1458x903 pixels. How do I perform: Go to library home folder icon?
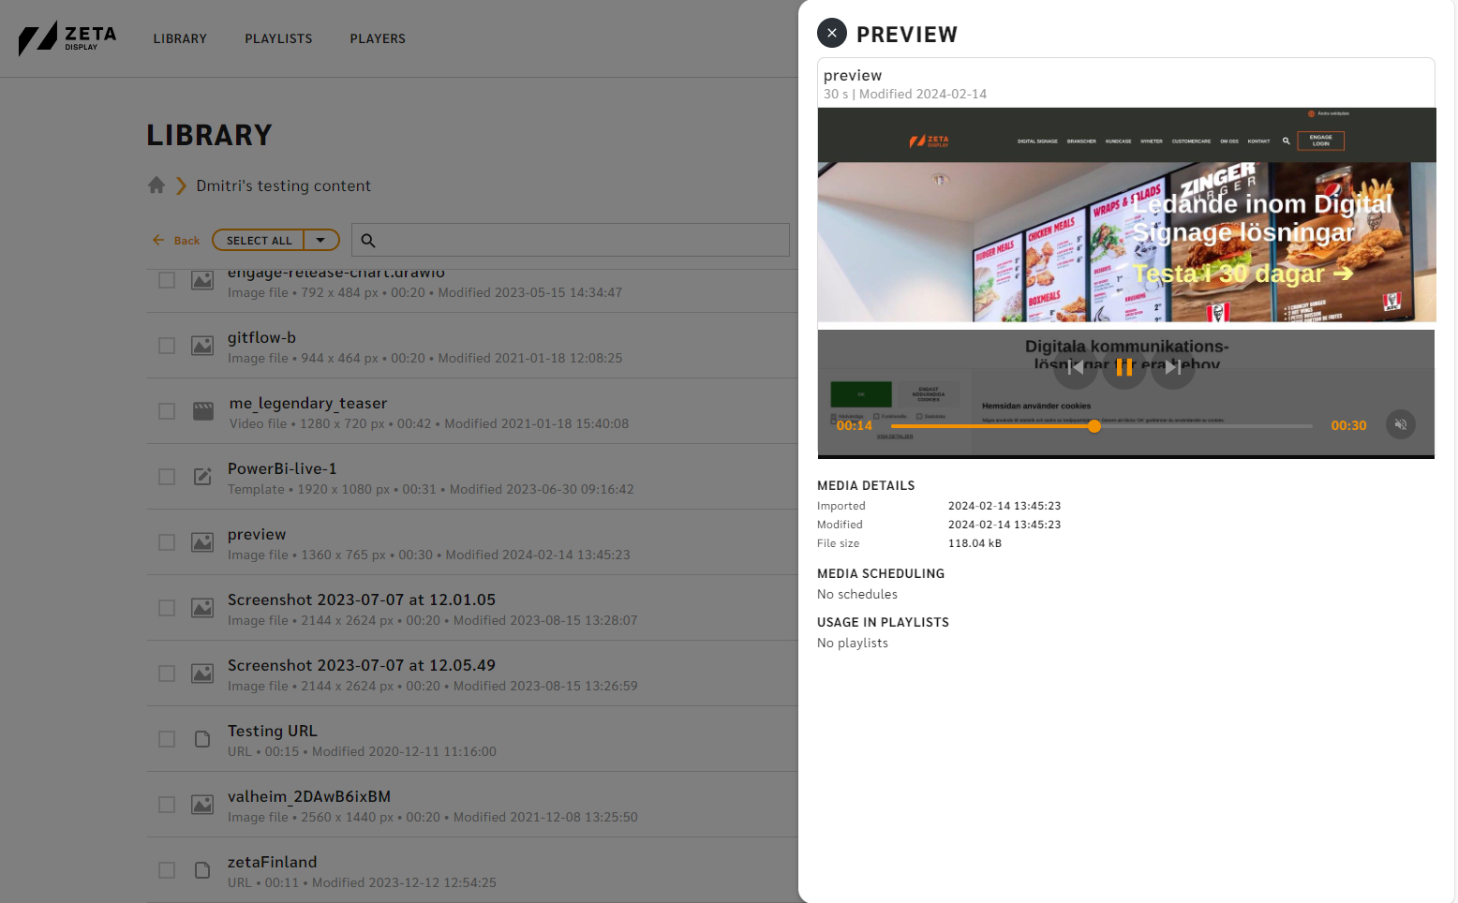(156, 185)
